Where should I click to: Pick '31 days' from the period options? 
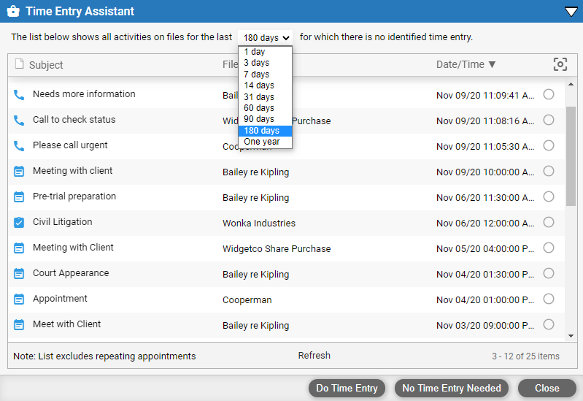[x=265, y=97]
